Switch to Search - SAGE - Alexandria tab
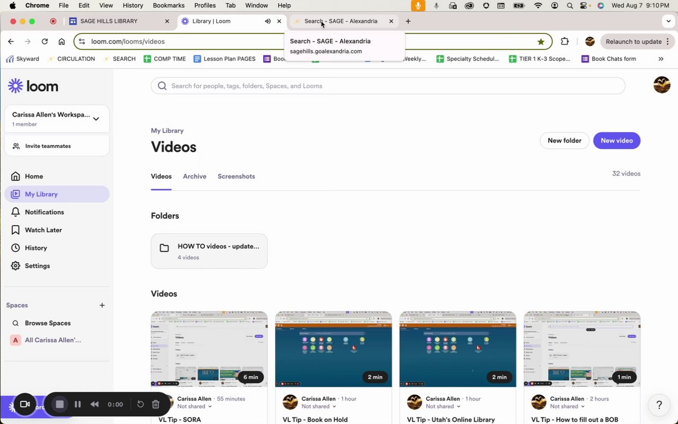Viewport: 678px width, 424px height. 344,21
